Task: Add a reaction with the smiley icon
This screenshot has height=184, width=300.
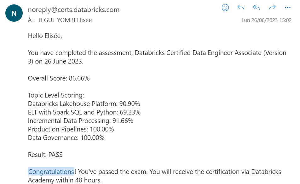Action: (225, 8)
